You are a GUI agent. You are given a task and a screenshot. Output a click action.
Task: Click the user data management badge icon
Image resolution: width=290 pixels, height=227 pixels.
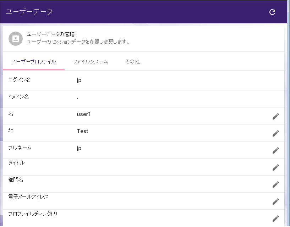click(x=16, y=39)
